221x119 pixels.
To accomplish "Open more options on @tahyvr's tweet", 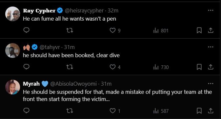I will (211, 47).
